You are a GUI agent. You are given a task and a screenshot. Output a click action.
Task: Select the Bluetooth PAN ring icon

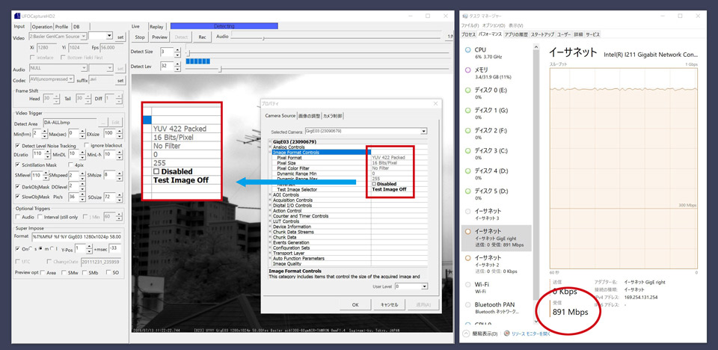(467, 306)
